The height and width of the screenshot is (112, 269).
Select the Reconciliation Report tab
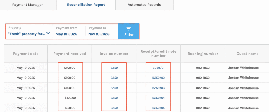[86, 5]
